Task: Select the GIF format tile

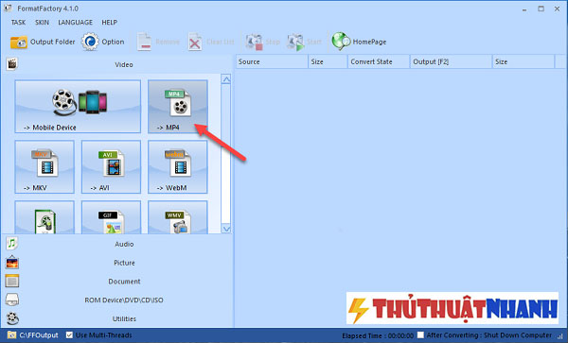Action: (111, 217)
